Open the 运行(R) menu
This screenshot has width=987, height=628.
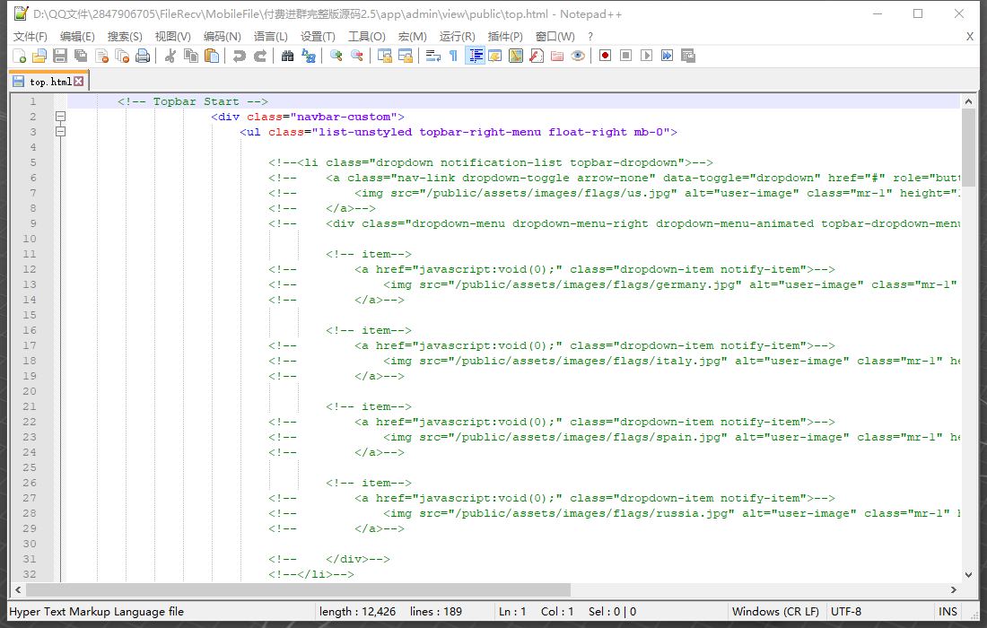(458, 37)
